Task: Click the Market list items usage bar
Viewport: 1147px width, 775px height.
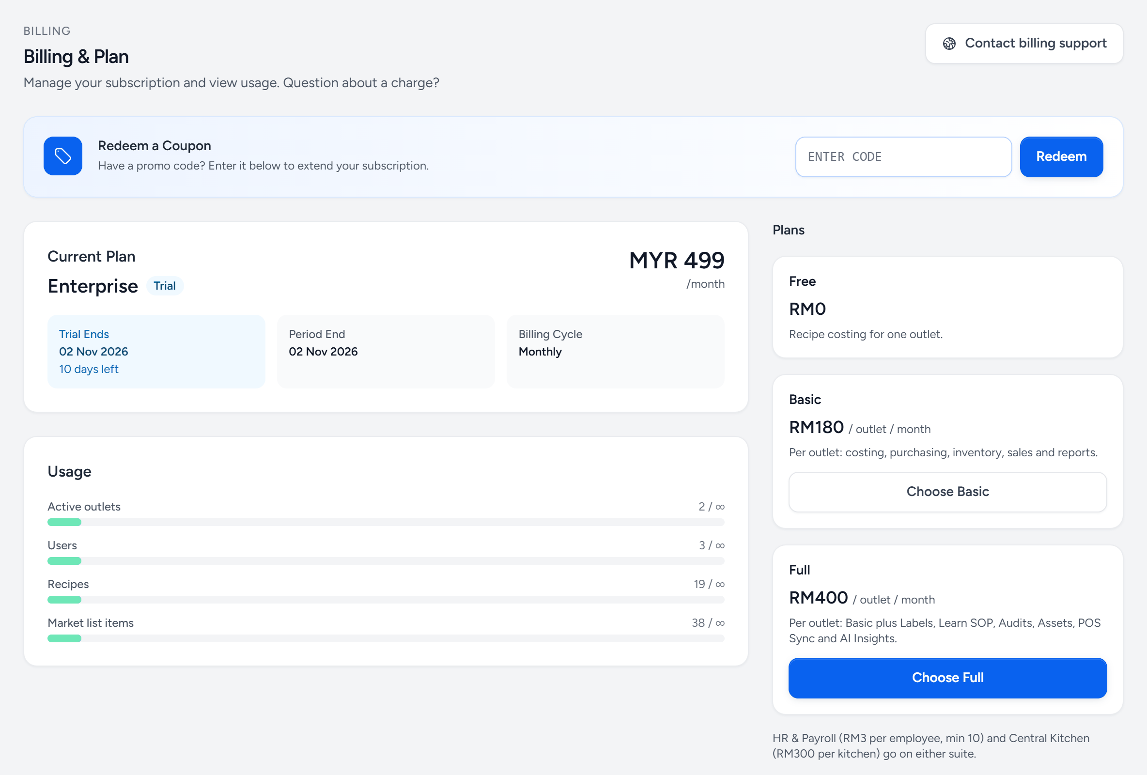Action: pos(386,638)
